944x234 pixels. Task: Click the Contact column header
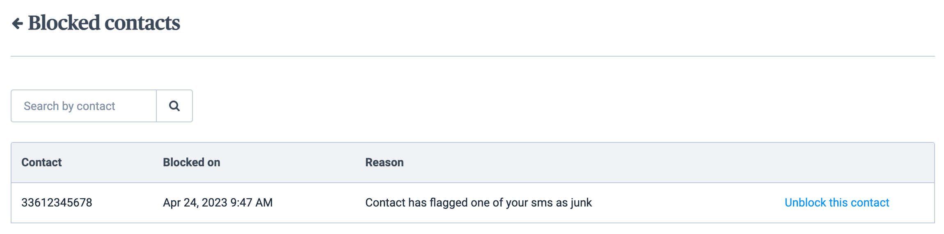[x=41, y=162]
